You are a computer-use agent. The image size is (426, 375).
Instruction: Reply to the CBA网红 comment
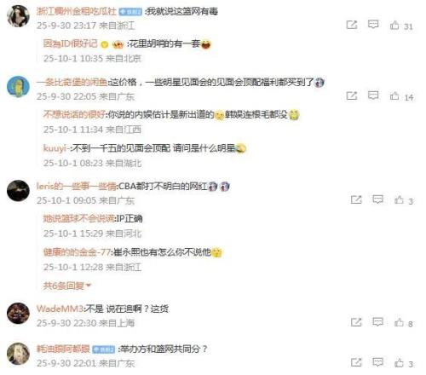377,199
